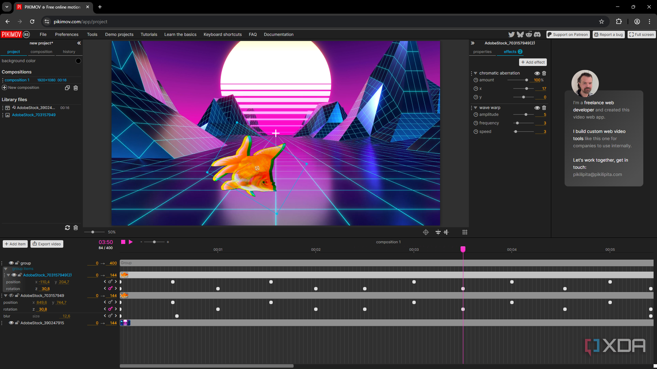Screen dimensions: 657x369
Task: Collapse AdobeStock_703157949 layer properties
Action: coord(6,296)
